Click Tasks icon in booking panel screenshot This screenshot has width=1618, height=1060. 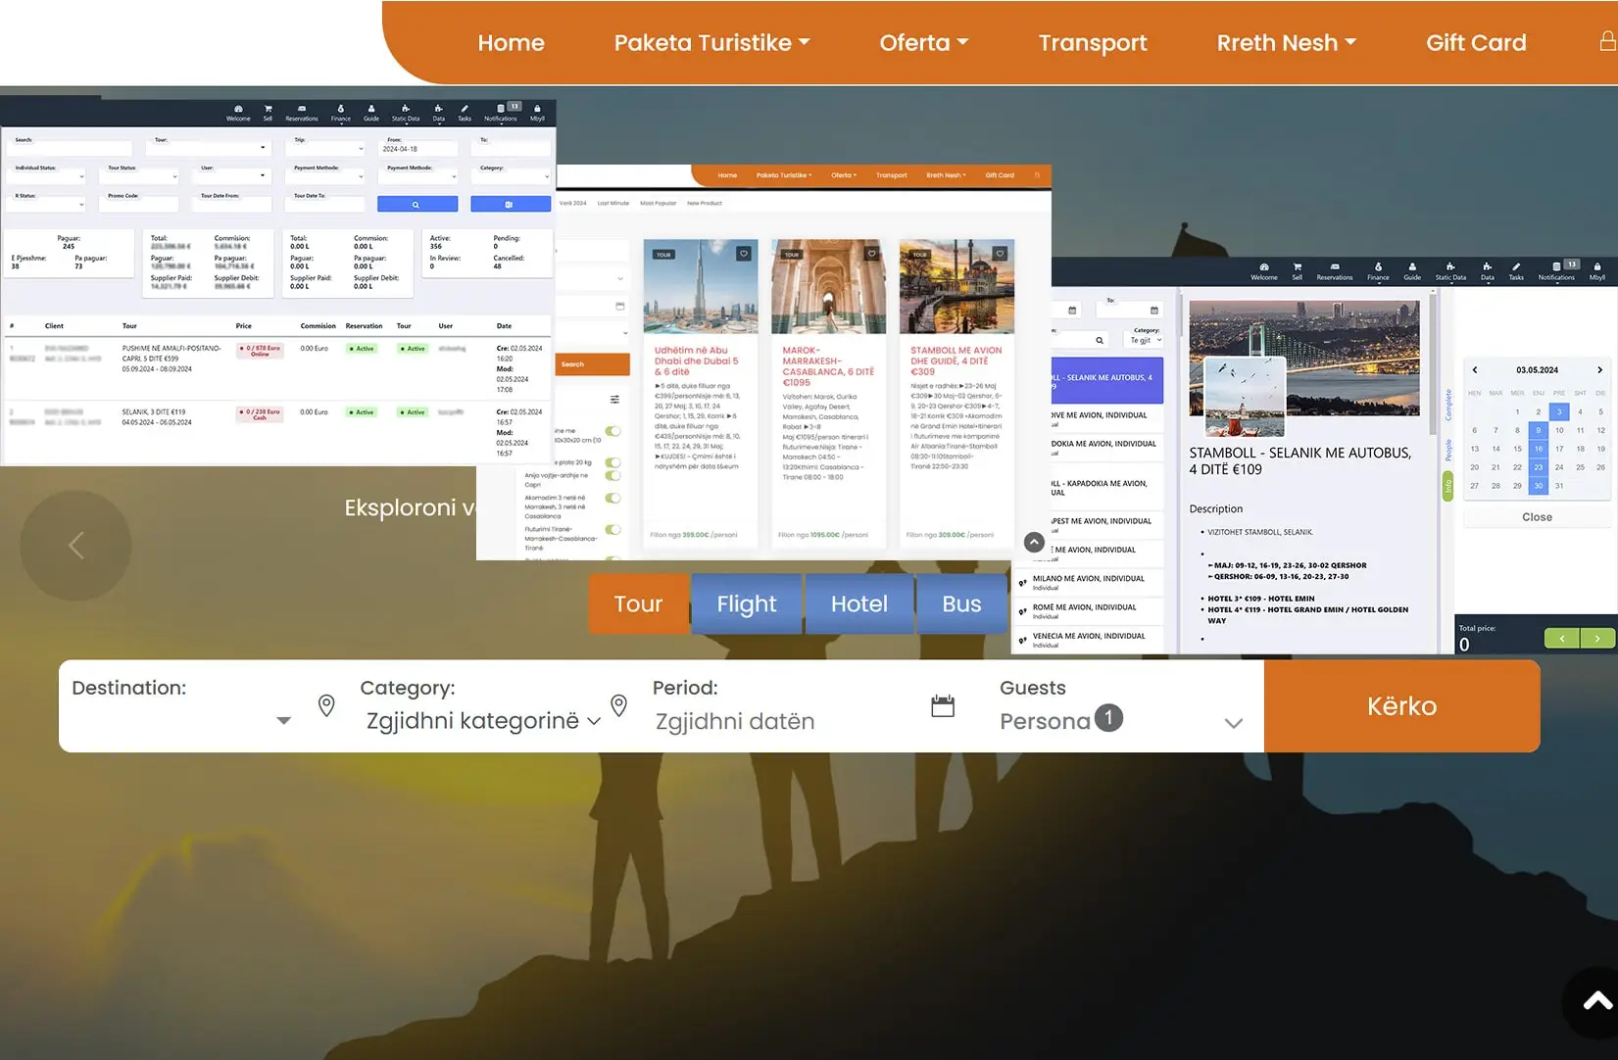(x=1516, y=271)
